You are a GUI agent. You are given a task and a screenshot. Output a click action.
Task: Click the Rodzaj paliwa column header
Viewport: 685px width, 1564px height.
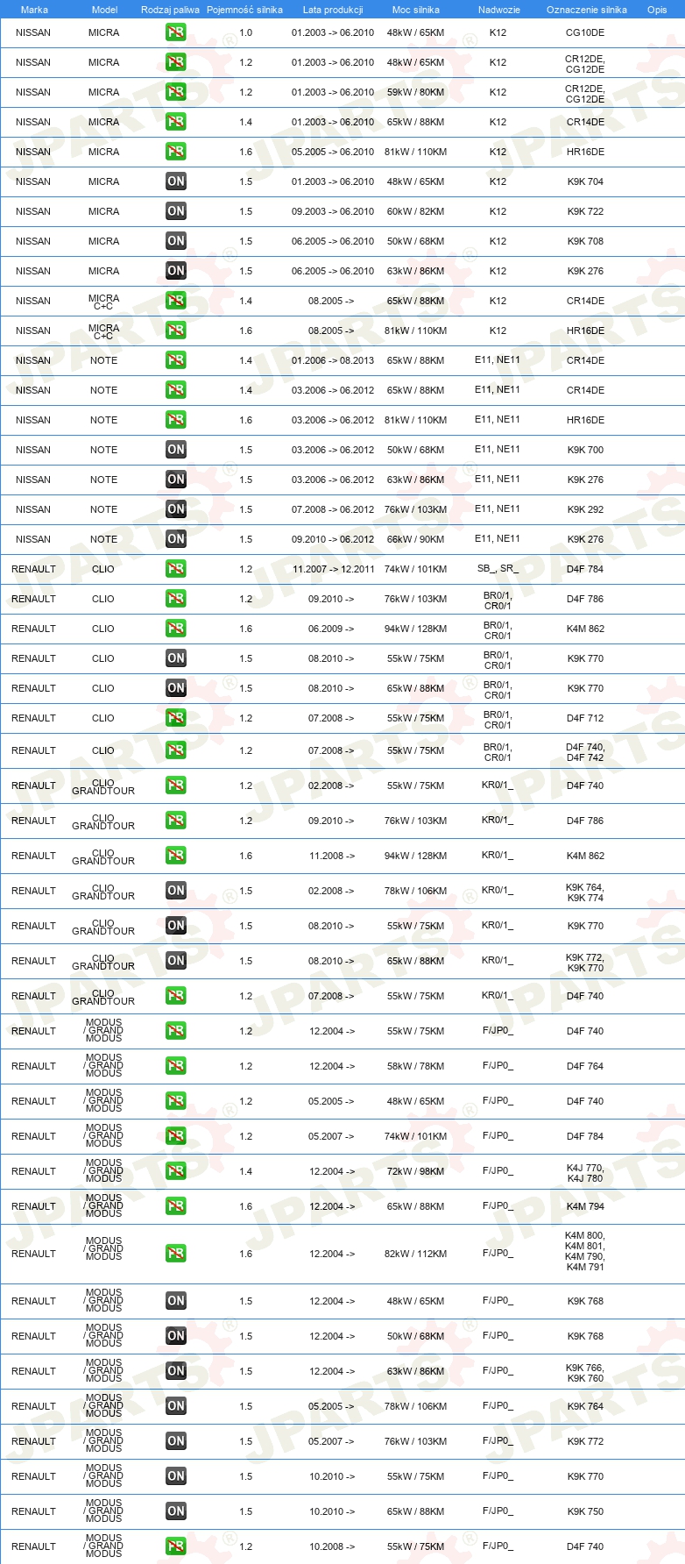pos(170,10)
